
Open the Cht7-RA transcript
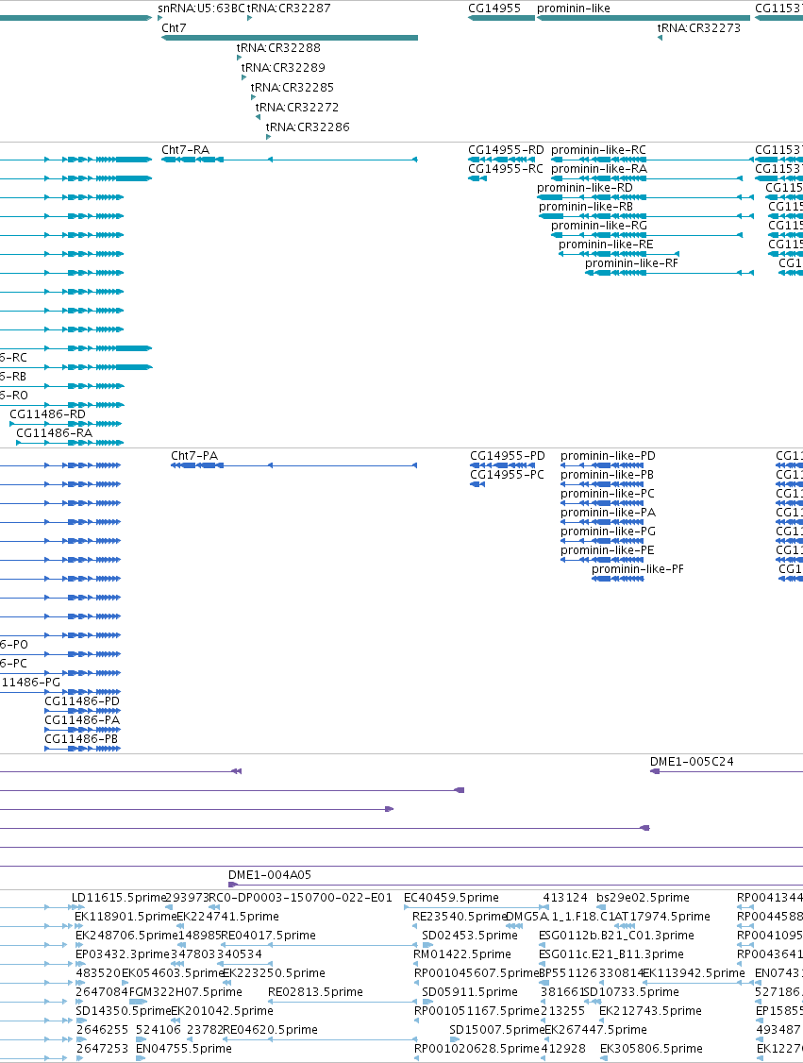click(x=290, y=160)
